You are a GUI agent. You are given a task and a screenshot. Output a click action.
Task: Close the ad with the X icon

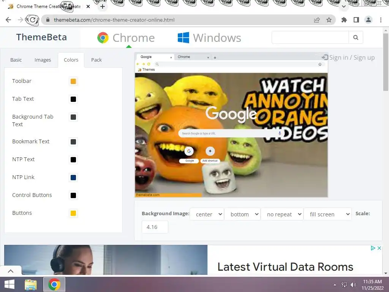[379, 248]
